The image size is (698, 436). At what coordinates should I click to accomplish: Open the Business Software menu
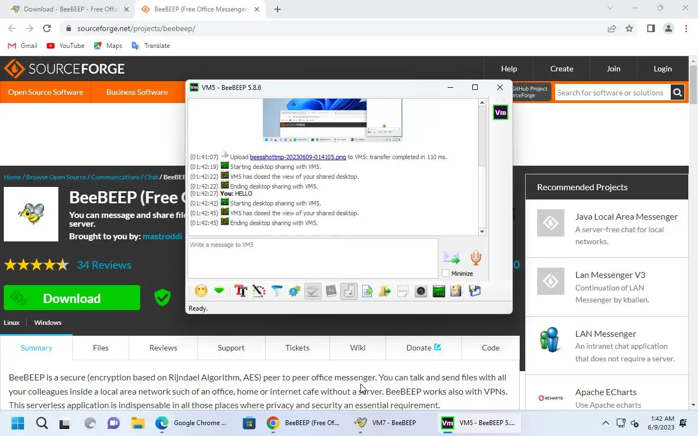coord(137,92)
